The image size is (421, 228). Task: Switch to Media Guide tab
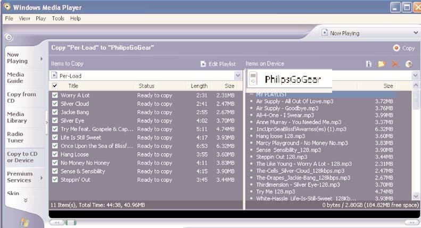24,78
